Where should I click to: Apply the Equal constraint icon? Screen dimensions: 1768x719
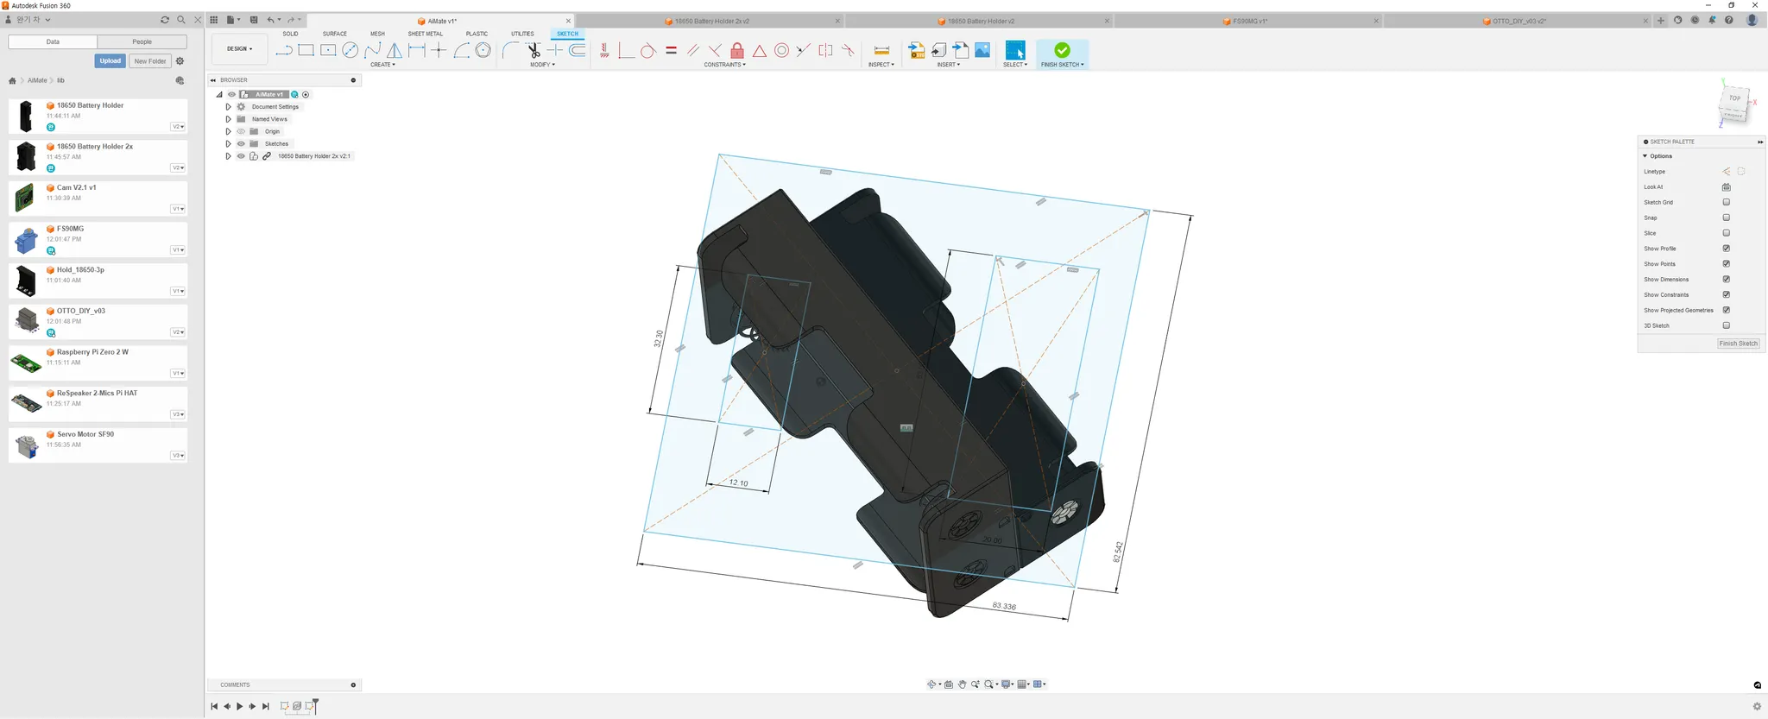[x=671, y=50]
